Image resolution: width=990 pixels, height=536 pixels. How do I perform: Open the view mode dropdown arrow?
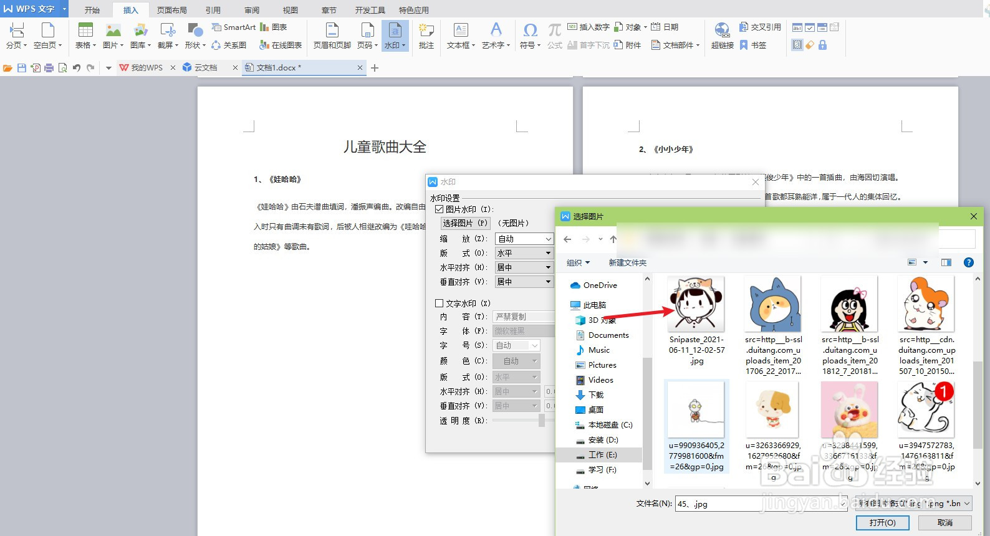click(x=925, y=262)
